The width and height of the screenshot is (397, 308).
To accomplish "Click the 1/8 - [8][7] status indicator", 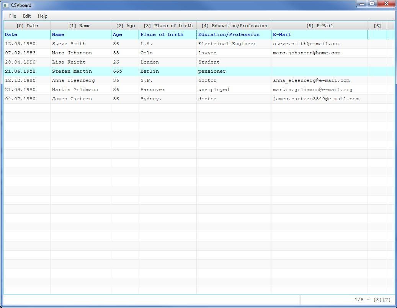I will (372, 300).
